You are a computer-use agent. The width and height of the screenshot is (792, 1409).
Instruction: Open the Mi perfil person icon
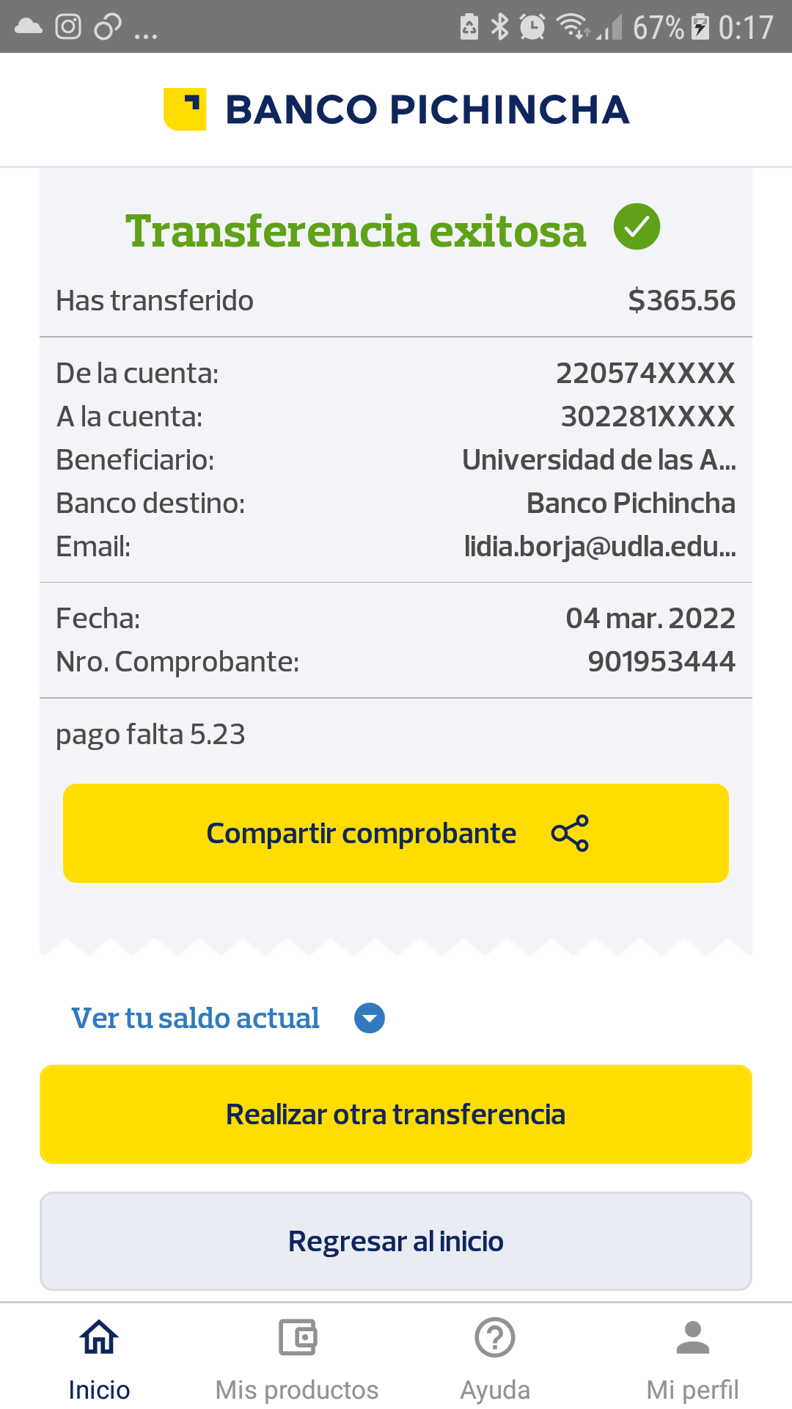692,1337
